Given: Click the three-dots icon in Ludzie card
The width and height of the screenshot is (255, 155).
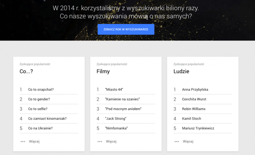Looking at the screenshot, I should (x=177, y=142).
